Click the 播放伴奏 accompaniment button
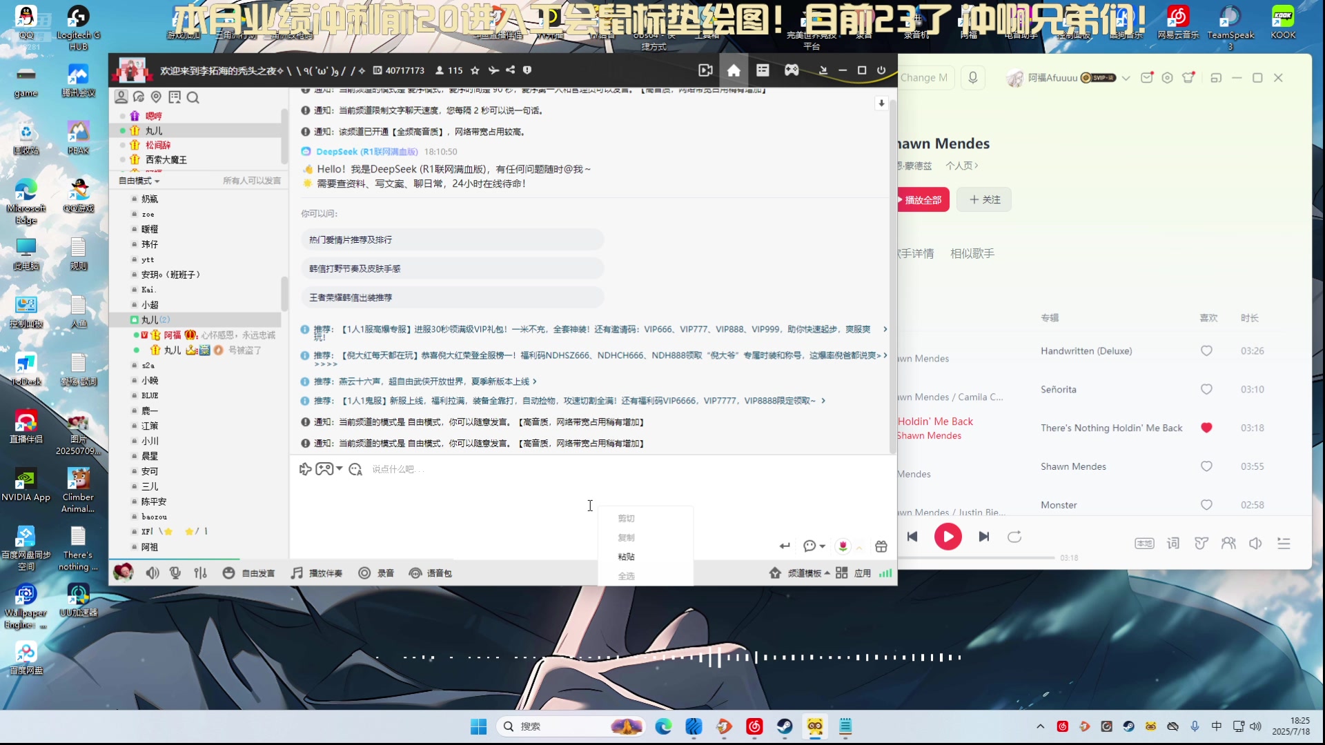Screen dimensions: 1325x745 coord(317,573)
